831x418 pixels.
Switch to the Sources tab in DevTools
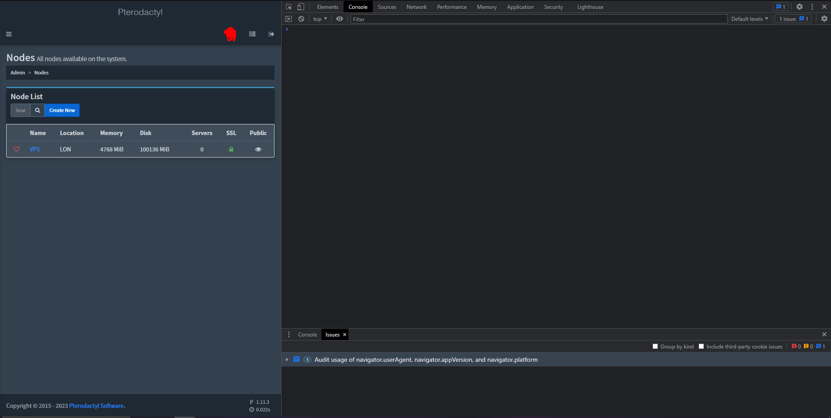click(x=387, y=7)
